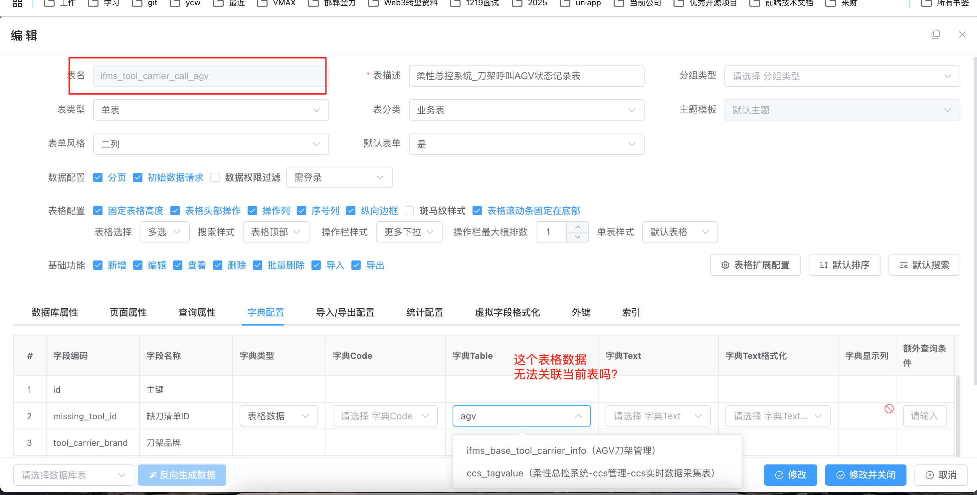
Task: Enable the 斑马纹样式 checkbox
Action: [409, 211]
